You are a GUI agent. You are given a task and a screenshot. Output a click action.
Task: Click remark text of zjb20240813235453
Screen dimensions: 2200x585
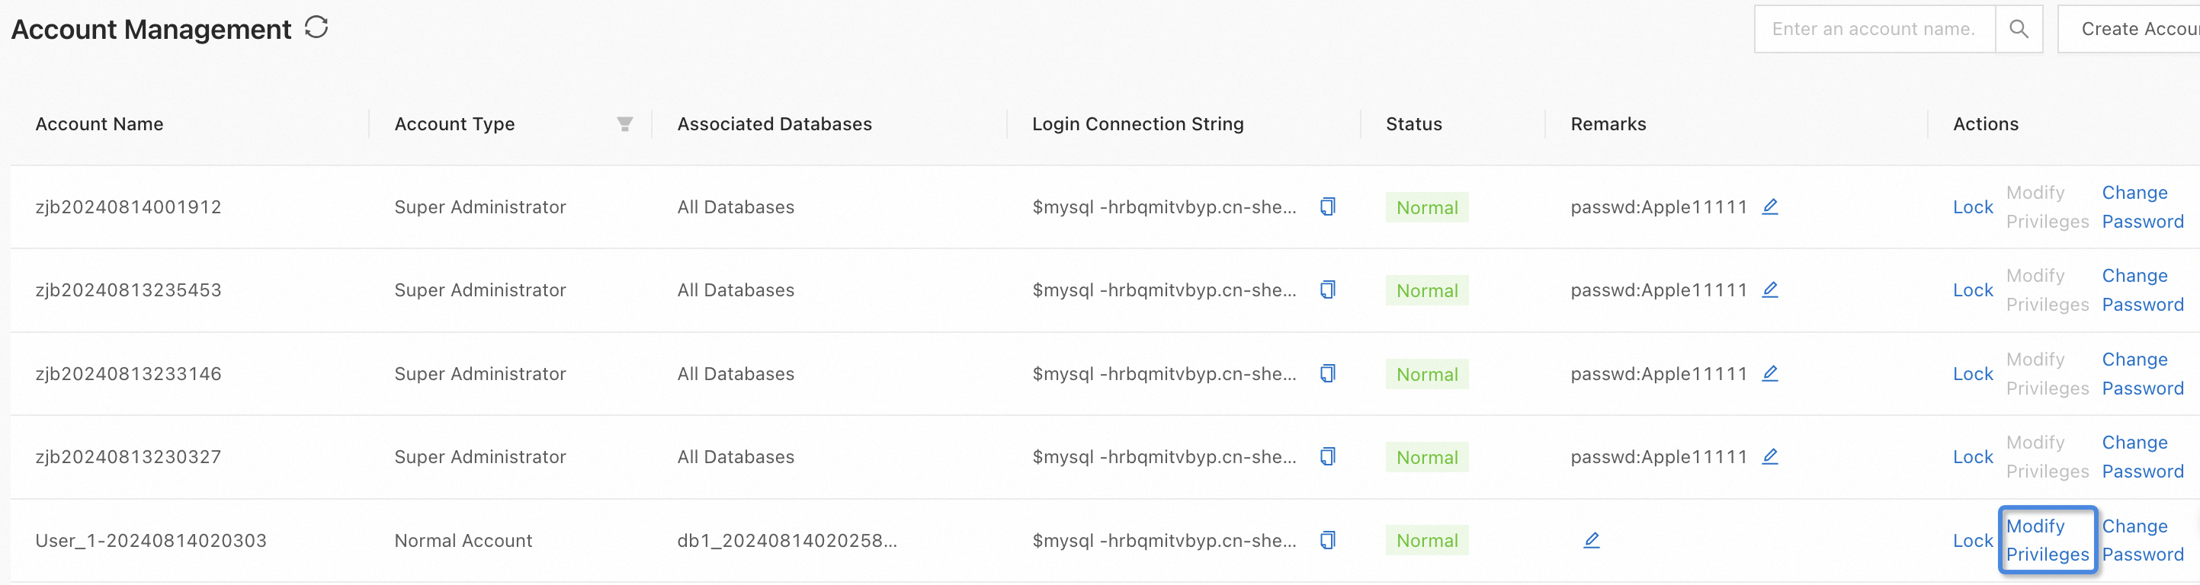(1659, 290)
